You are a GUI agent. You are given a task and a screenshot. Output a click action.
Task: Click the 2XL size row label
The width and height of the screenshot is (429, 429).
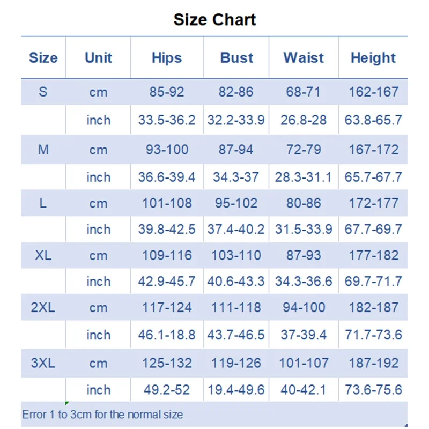click(x=43, y=308)
